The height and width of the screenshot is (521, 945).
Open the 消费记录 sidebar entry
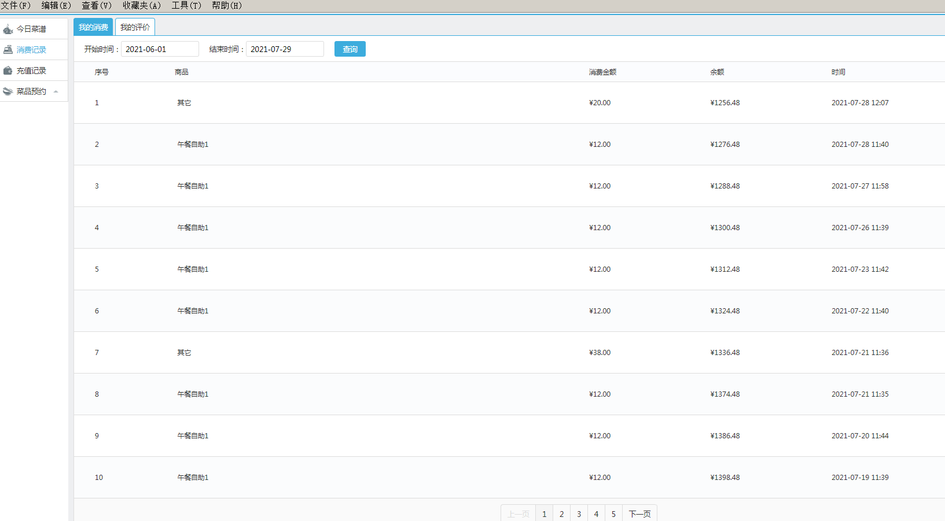tap(34, 50)
